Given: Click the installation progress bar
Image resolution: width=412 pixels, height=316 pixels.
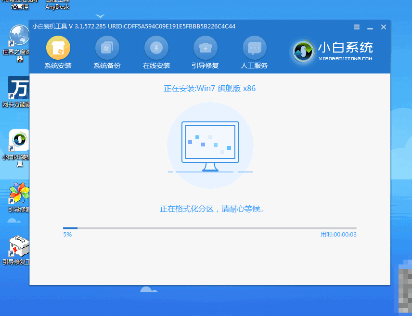Looking at the screenshot, I should pyautogui.click(x=210, y=228).
